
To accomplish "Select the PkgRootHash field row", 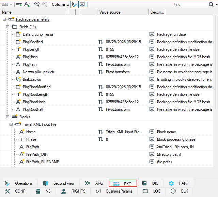I will 107,102.
